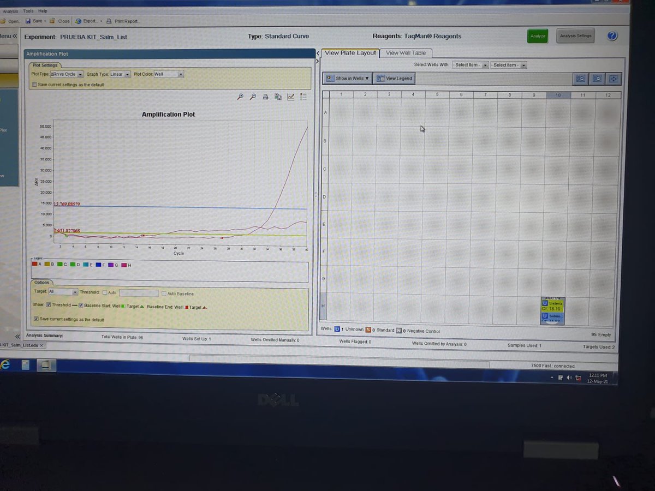Select the Options tab
The height and width of the screenshot is (491, 655).
point(41,283)
